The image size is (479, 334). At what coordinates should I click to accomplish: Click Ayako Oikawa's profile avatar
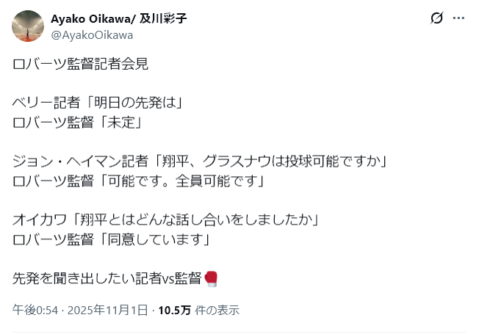(27, 26)
